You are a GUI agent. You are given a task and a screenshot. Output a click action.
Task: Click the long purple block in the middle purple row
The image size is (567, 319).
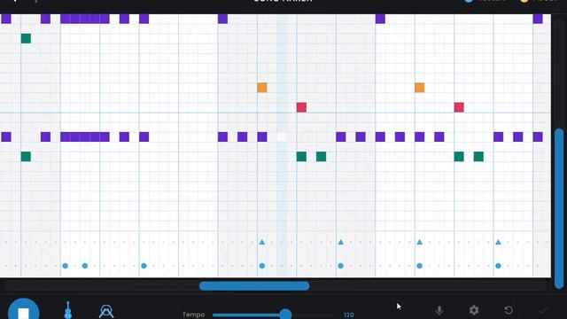(85, 136)
